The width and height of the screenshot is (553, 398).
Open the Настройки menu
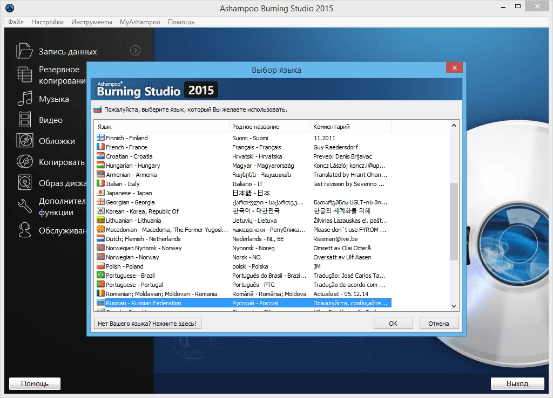(48, 22)
